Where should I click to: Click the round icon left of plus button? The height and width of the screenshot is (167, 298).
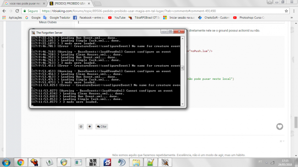tap(81, 126)
